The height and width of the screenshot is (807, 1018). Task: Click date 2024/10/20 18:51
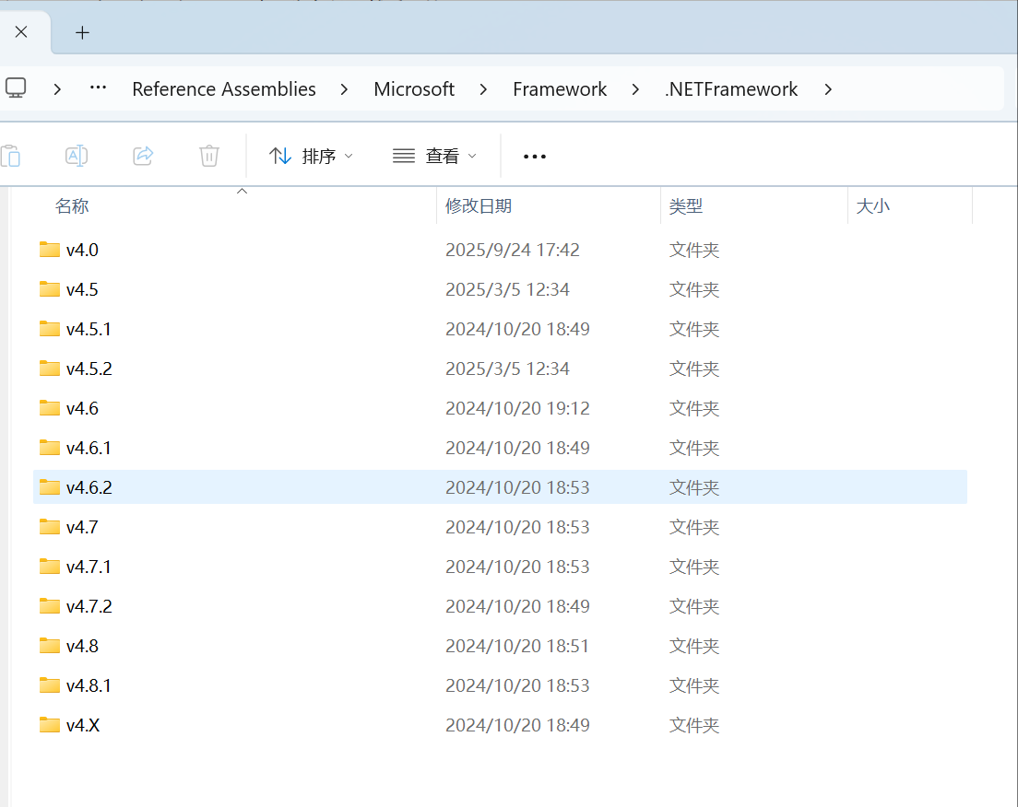(x=517, y=646)
